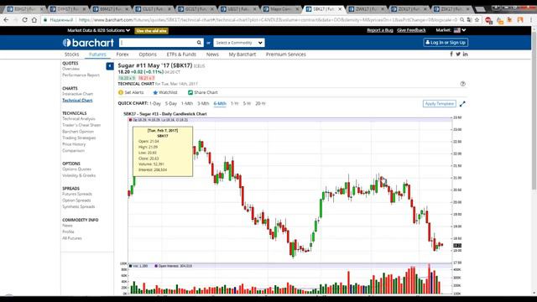This screenshot has height=302, width=537.
Task: Click the Use the old site button
Action: pyautogui.click(x=151, y=31)
